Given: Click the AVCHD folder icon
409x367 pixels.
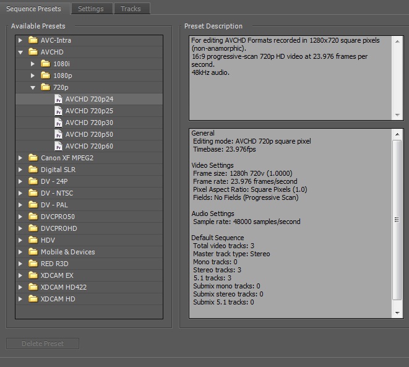Looking at the screenshot, I should tap(33, 52).
